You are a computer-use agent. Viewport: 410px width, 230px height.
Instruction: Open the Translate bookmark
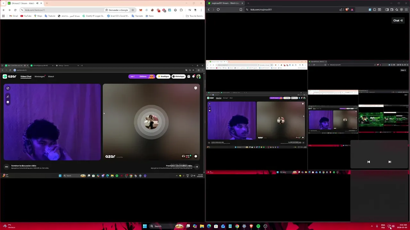click(x=137, y=16)
